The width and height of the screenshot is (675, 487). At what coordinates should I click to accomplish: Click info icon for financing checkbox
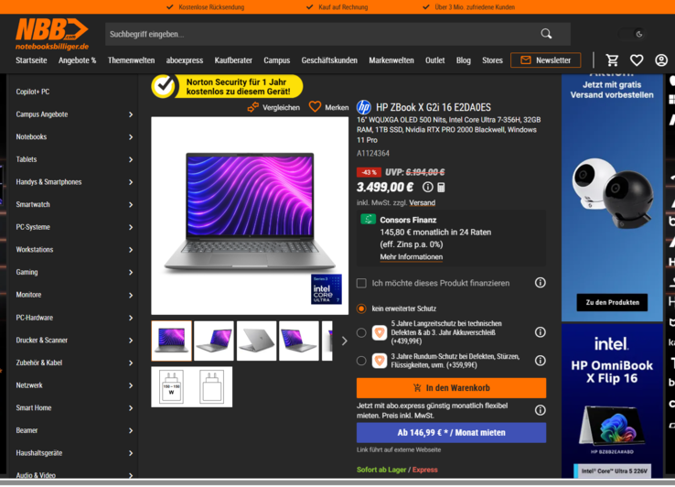(x=541, y=283)
